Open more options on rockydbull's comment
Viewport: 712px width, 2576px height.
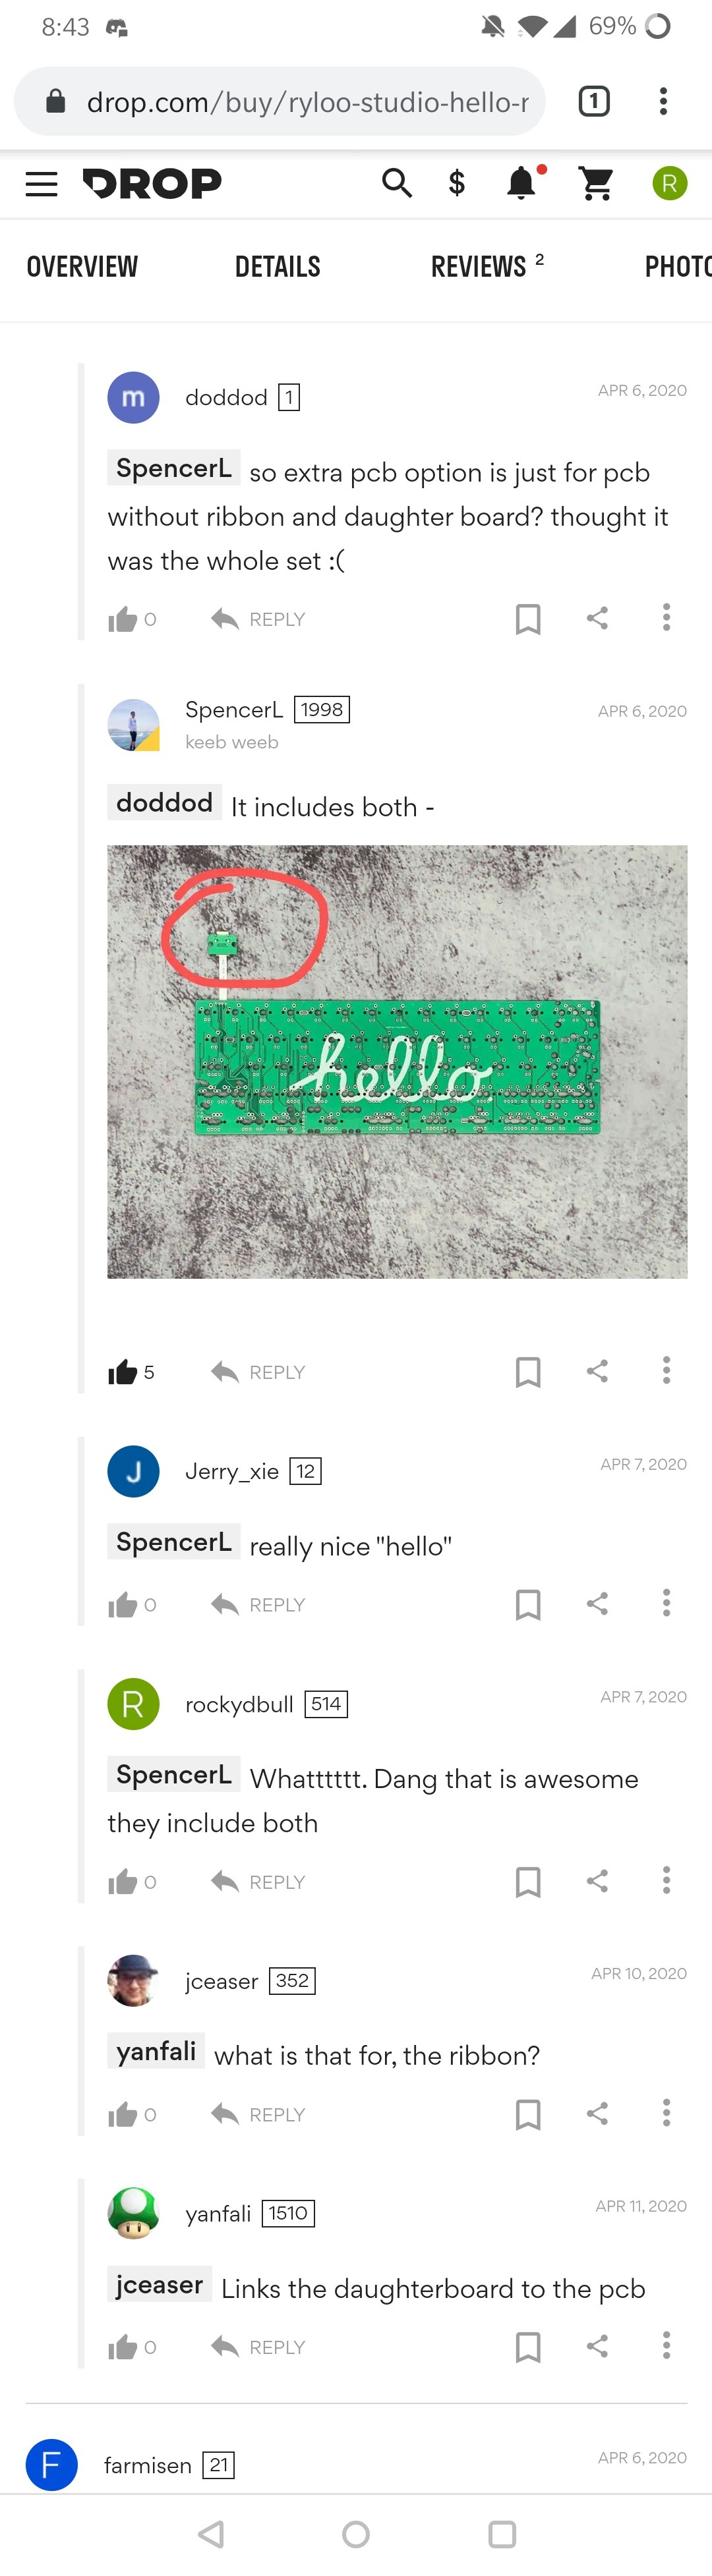[x=666, y=1880]
